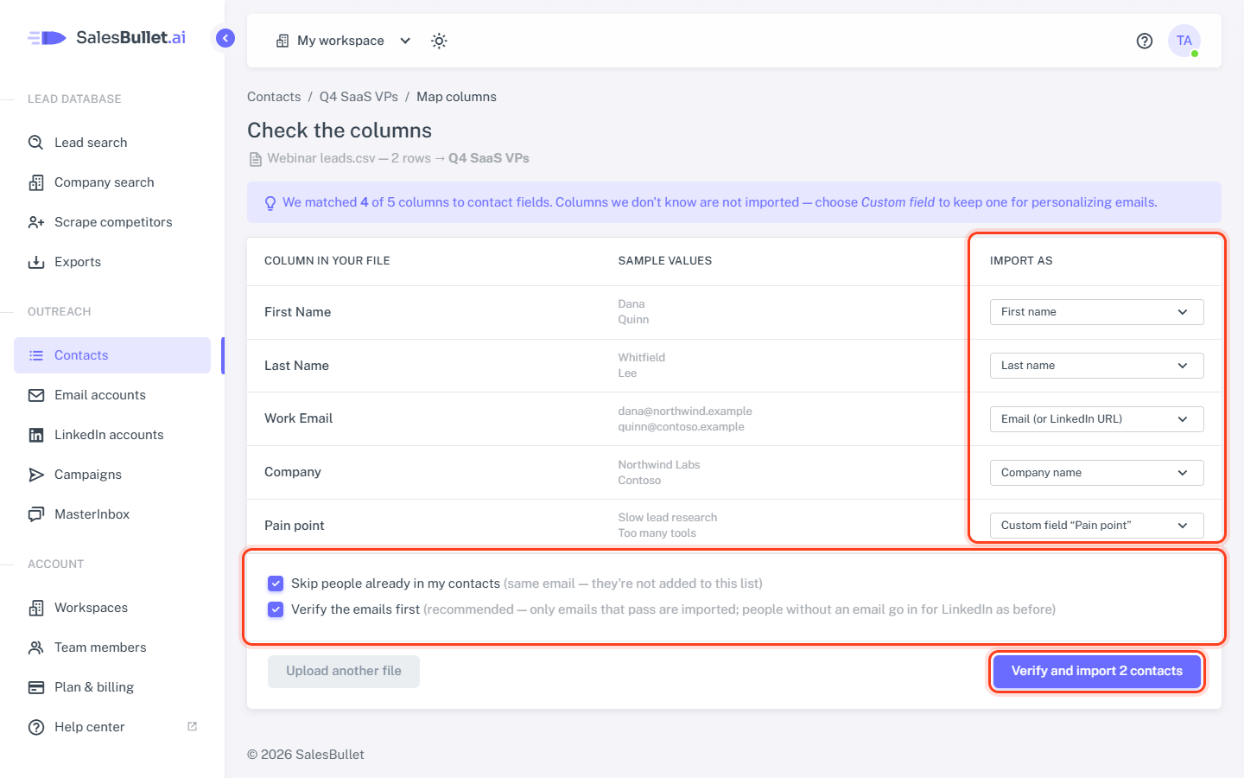
Task: Click the workspace building icon
Action: [282, 41]
